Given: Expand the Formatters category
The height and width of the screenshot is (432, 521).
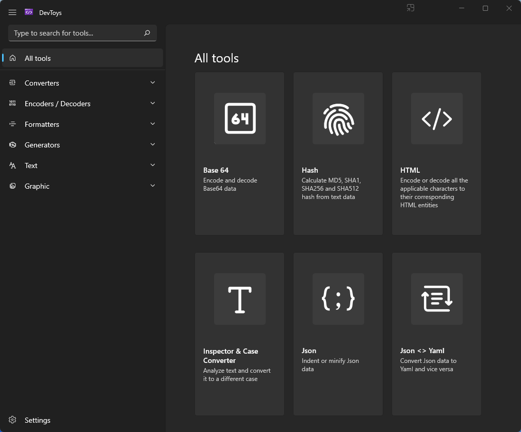Looking at the screenshot, I should tap(152, 124).
